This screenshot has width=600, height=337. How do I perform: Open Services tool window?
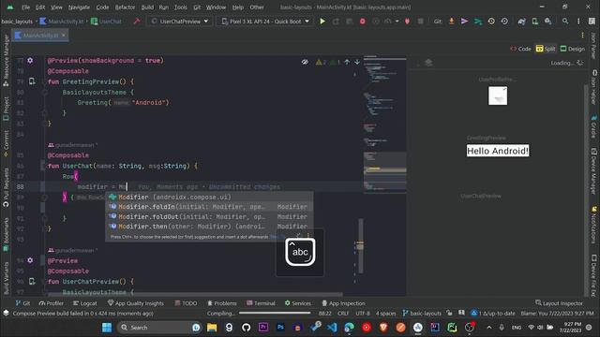tap(298, 303)
